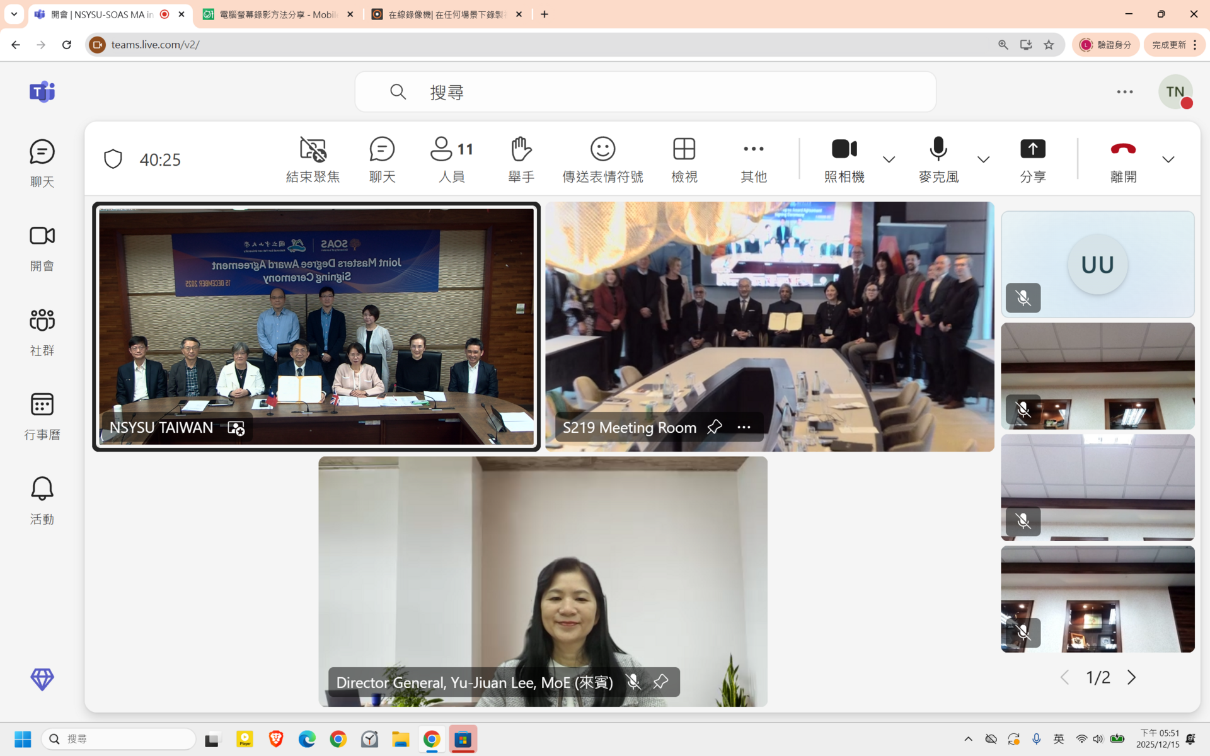Click 結束聚焦 to end focus mode
The width and height of the screenshot is (1210, 756).
(x=312, y=159)
